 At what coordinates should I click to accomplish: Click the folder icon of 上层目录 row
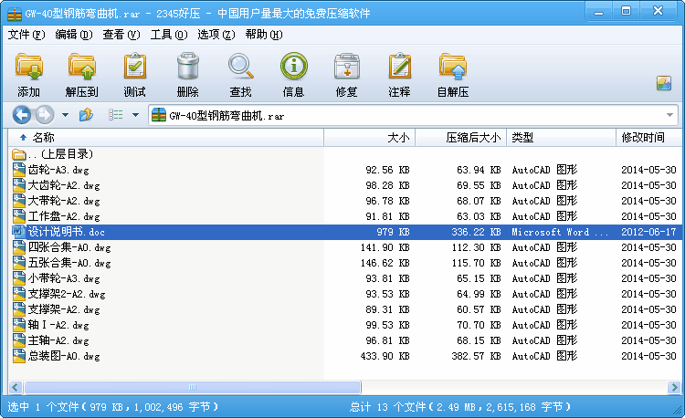coord(19,154)
